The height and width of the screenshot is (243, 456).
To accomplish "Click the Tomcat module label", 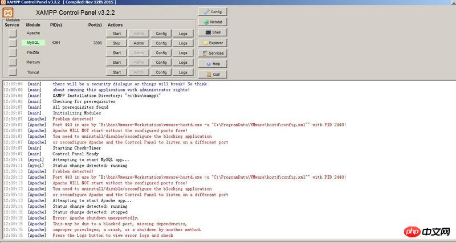I will pyautogui.click(x=33, y=72).
